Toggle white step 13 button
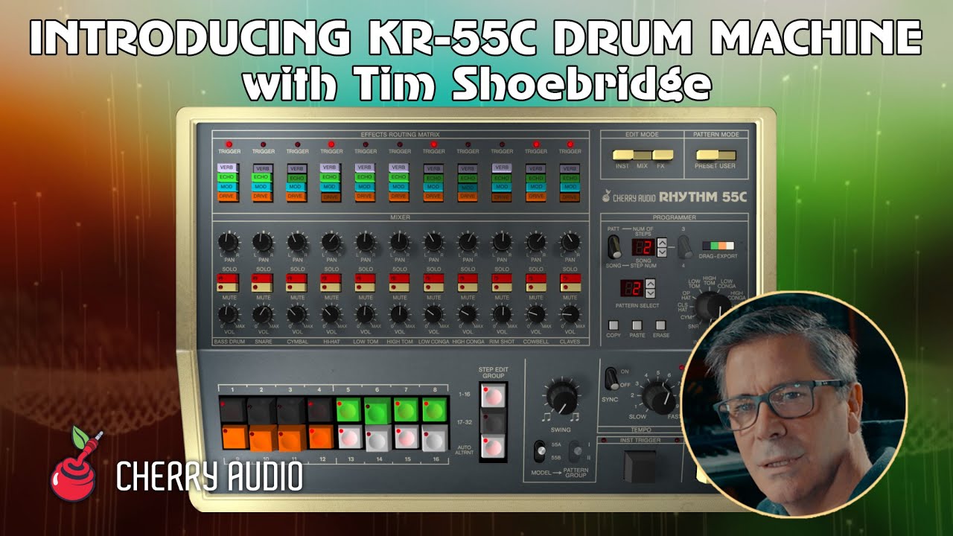The width and height of the screenshot is (953, 536). pos(350,437)
